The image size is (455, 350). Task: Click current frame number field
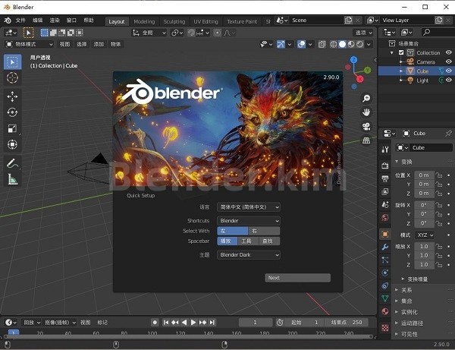click(x=256, y=323)
